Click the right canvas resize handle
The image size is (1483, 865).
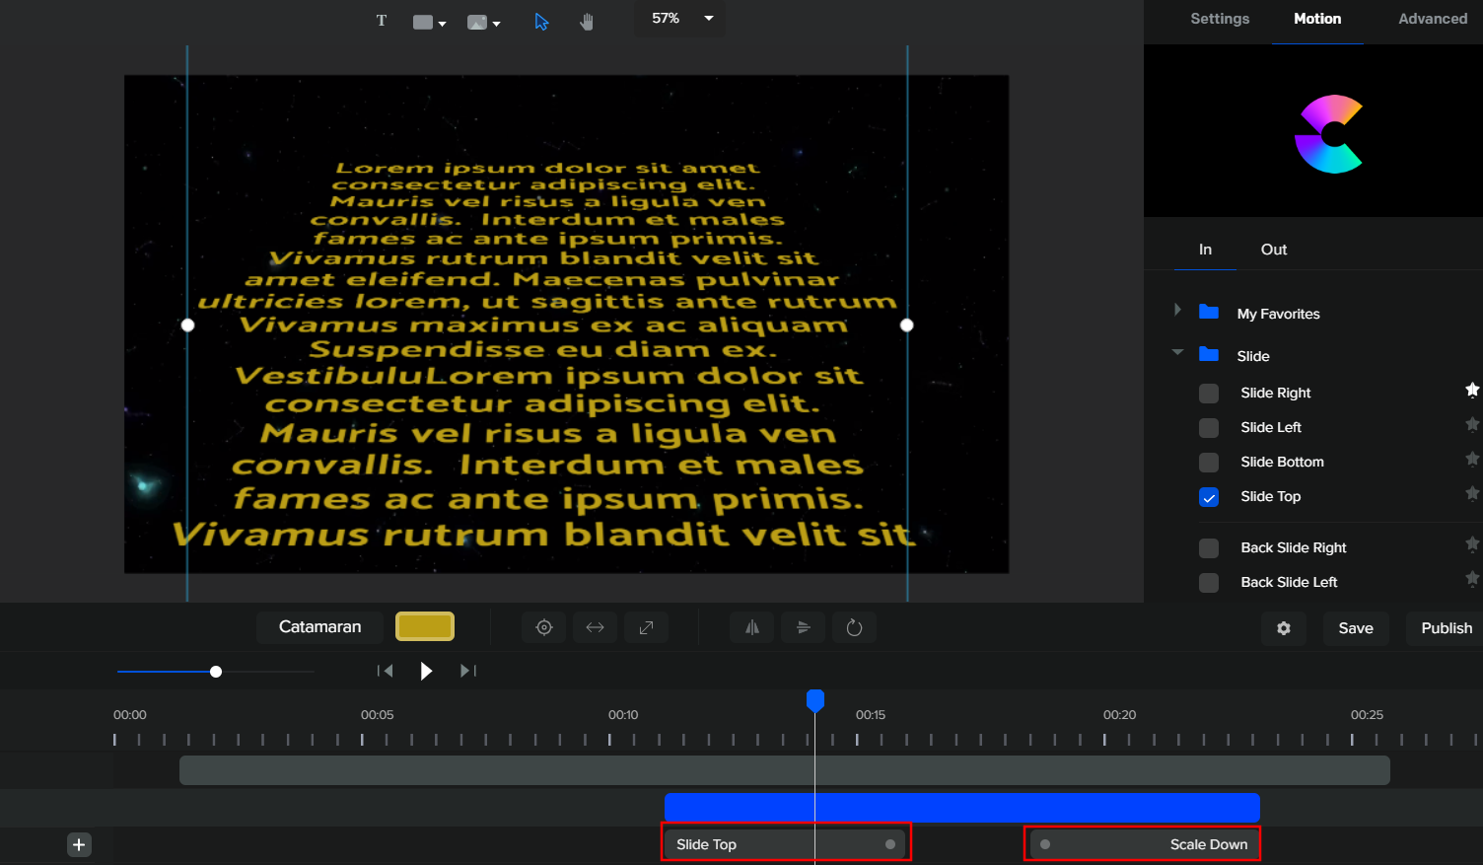[907, 324]
